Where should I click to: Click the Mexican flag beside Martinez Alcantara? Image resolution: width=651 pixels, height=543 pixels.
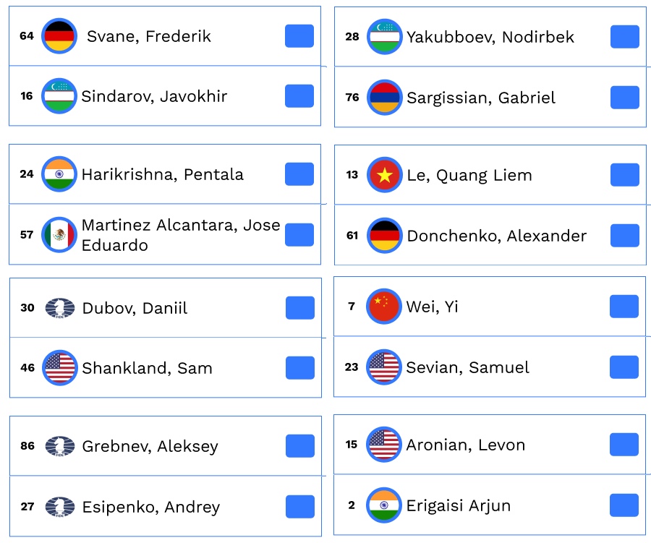click(59, 235)
